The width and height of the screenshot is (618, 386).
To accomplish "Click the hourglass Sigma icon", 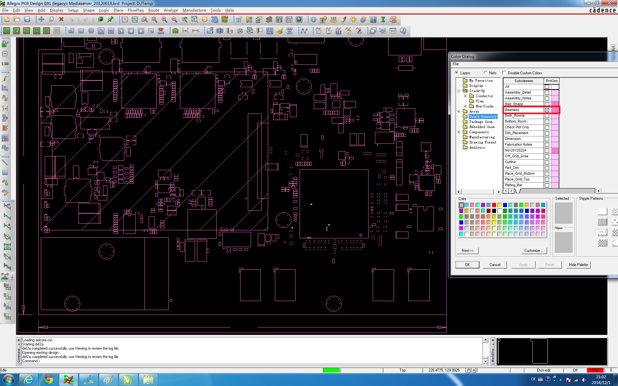I will [x=383, y=20].
